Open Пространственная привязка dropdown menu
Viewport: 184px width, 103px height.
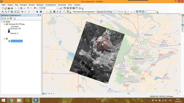[x=84, y=12]
